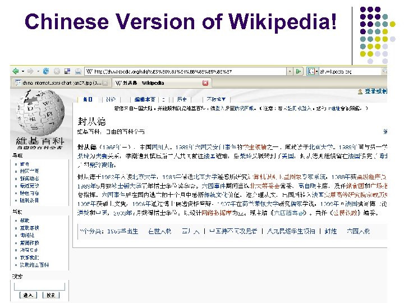Viewport: 404px width, 303px height.
Task: Open 特色 featured content sidebar link
Action: [x=29, y=193]
